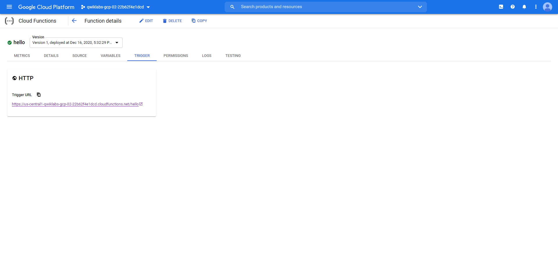Click the Function details heading
The width and height of the screenshot is (558, 272).
click(103, 21)
